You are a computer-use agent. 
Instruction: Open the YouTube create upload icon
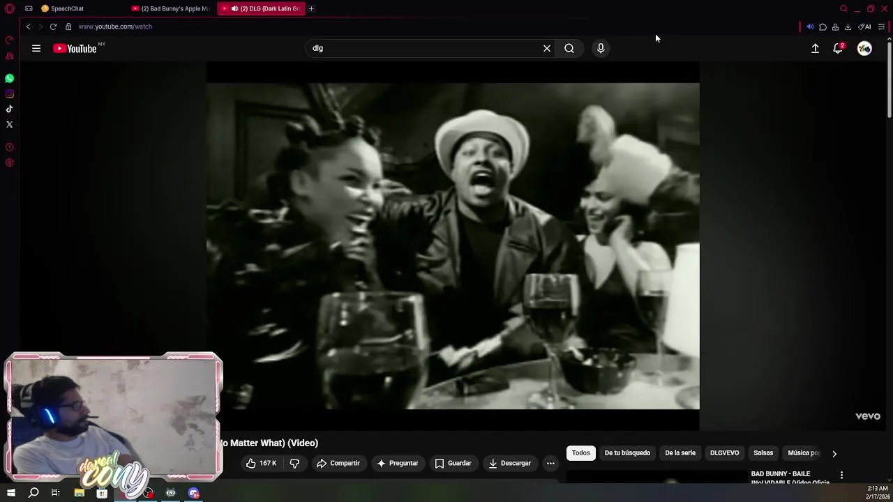[815, 48]
